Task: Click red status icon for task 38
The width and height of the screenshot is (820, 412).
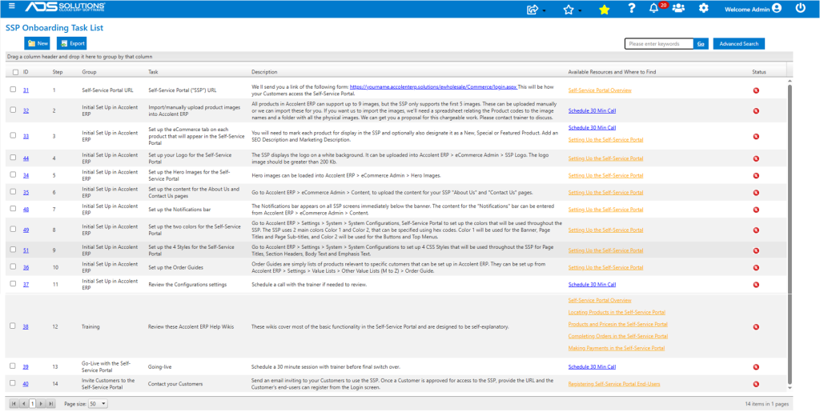Action: 756,327
